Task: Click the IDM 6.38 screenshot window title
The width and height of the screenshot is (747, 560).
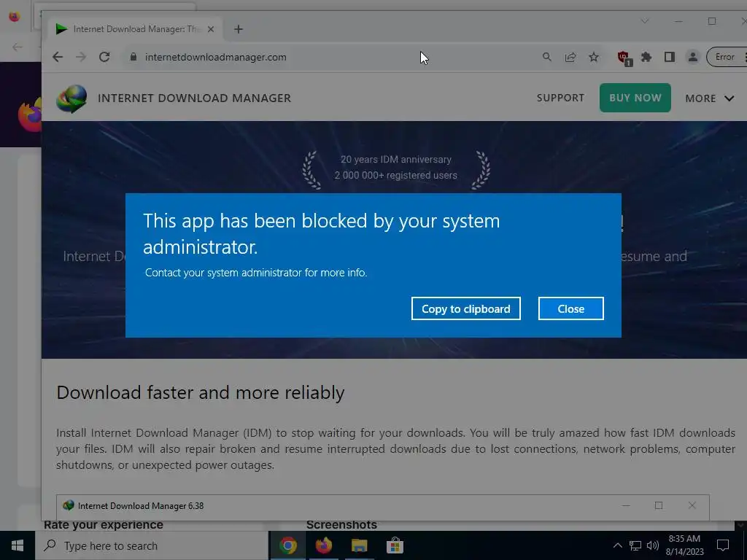Action: [x=141, y=506]
